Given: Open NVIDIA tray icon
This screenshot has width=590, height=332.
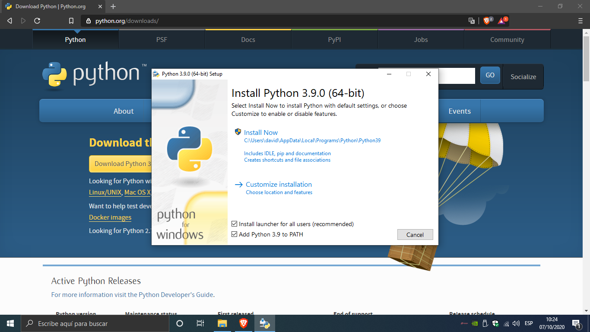Looking at the screenshot, I should pyautogui.click(x=475, y=323).
